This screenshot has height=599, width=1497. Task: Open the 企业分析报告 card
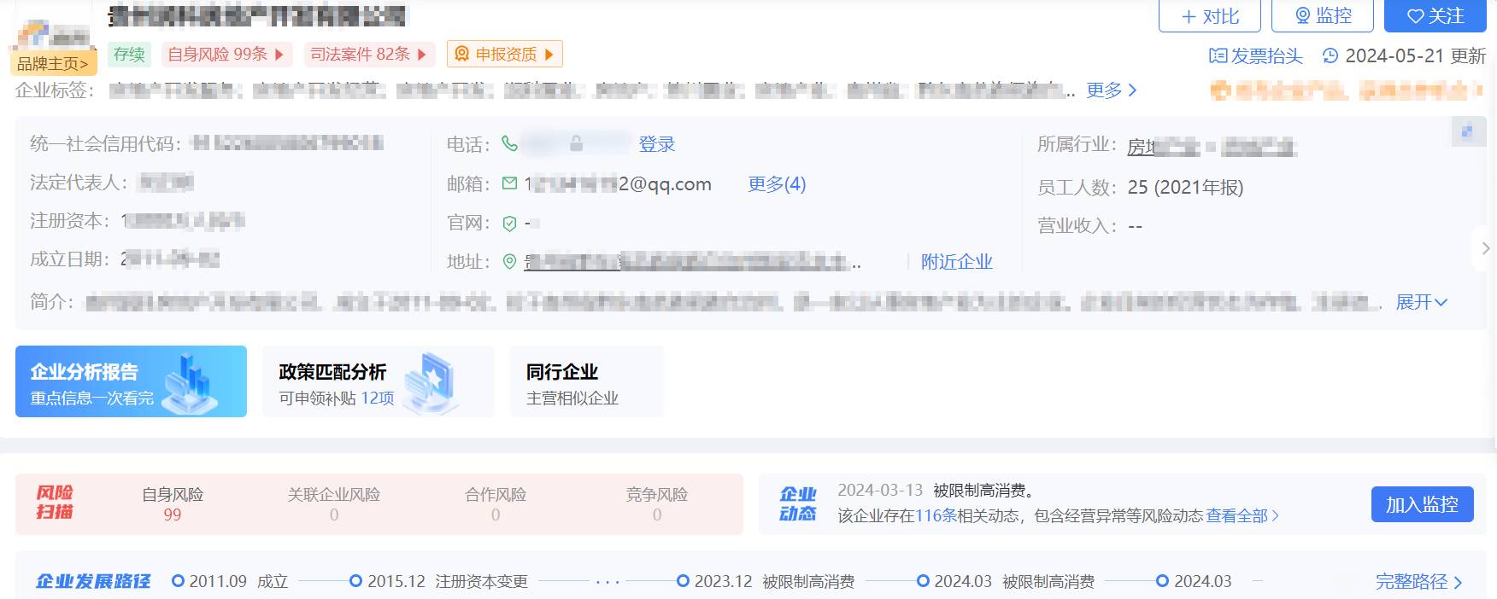tap(131, 381)
